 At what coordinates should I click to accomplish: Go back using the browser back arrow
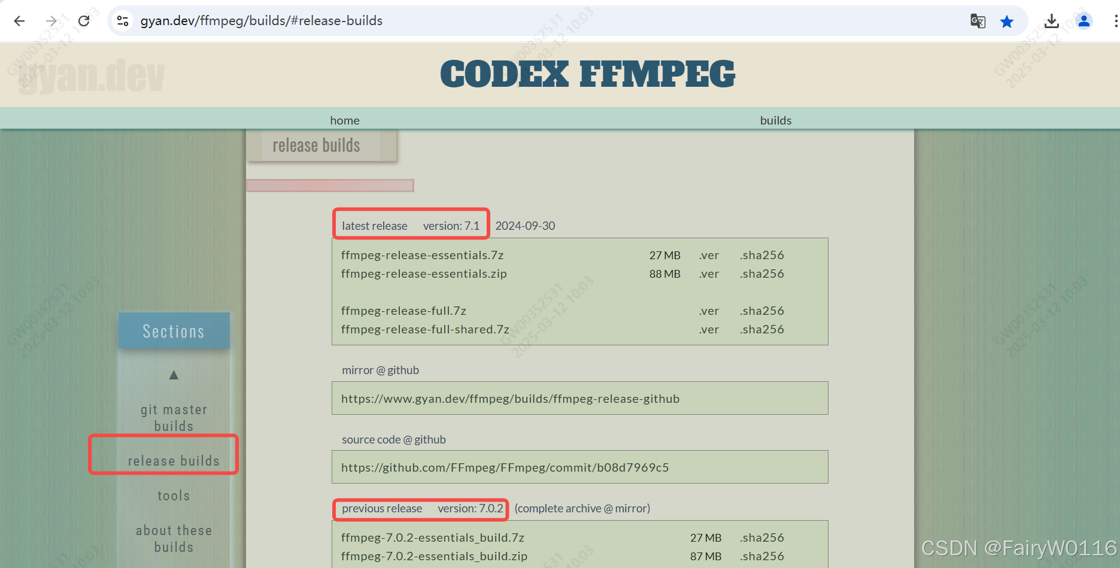pyautogui.click(x=19, y=21)
